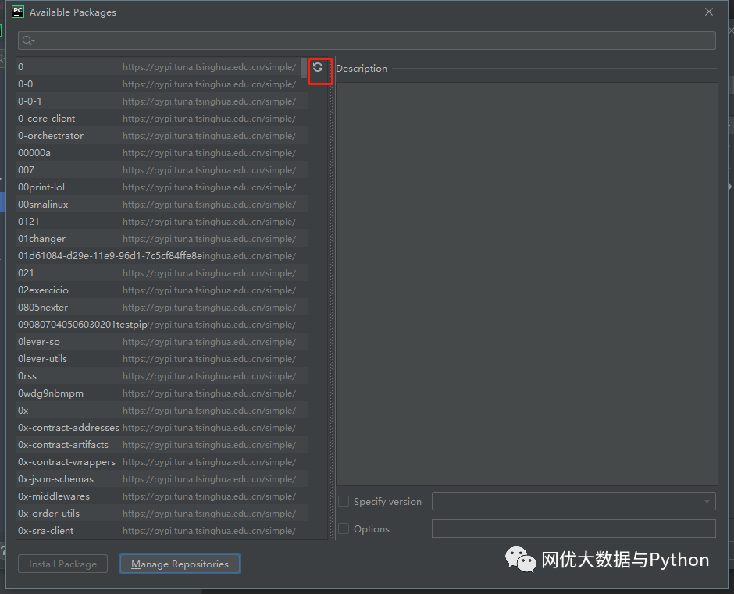Select the 02exercicio package
This screenshot has height=594, width=734.
162,290
